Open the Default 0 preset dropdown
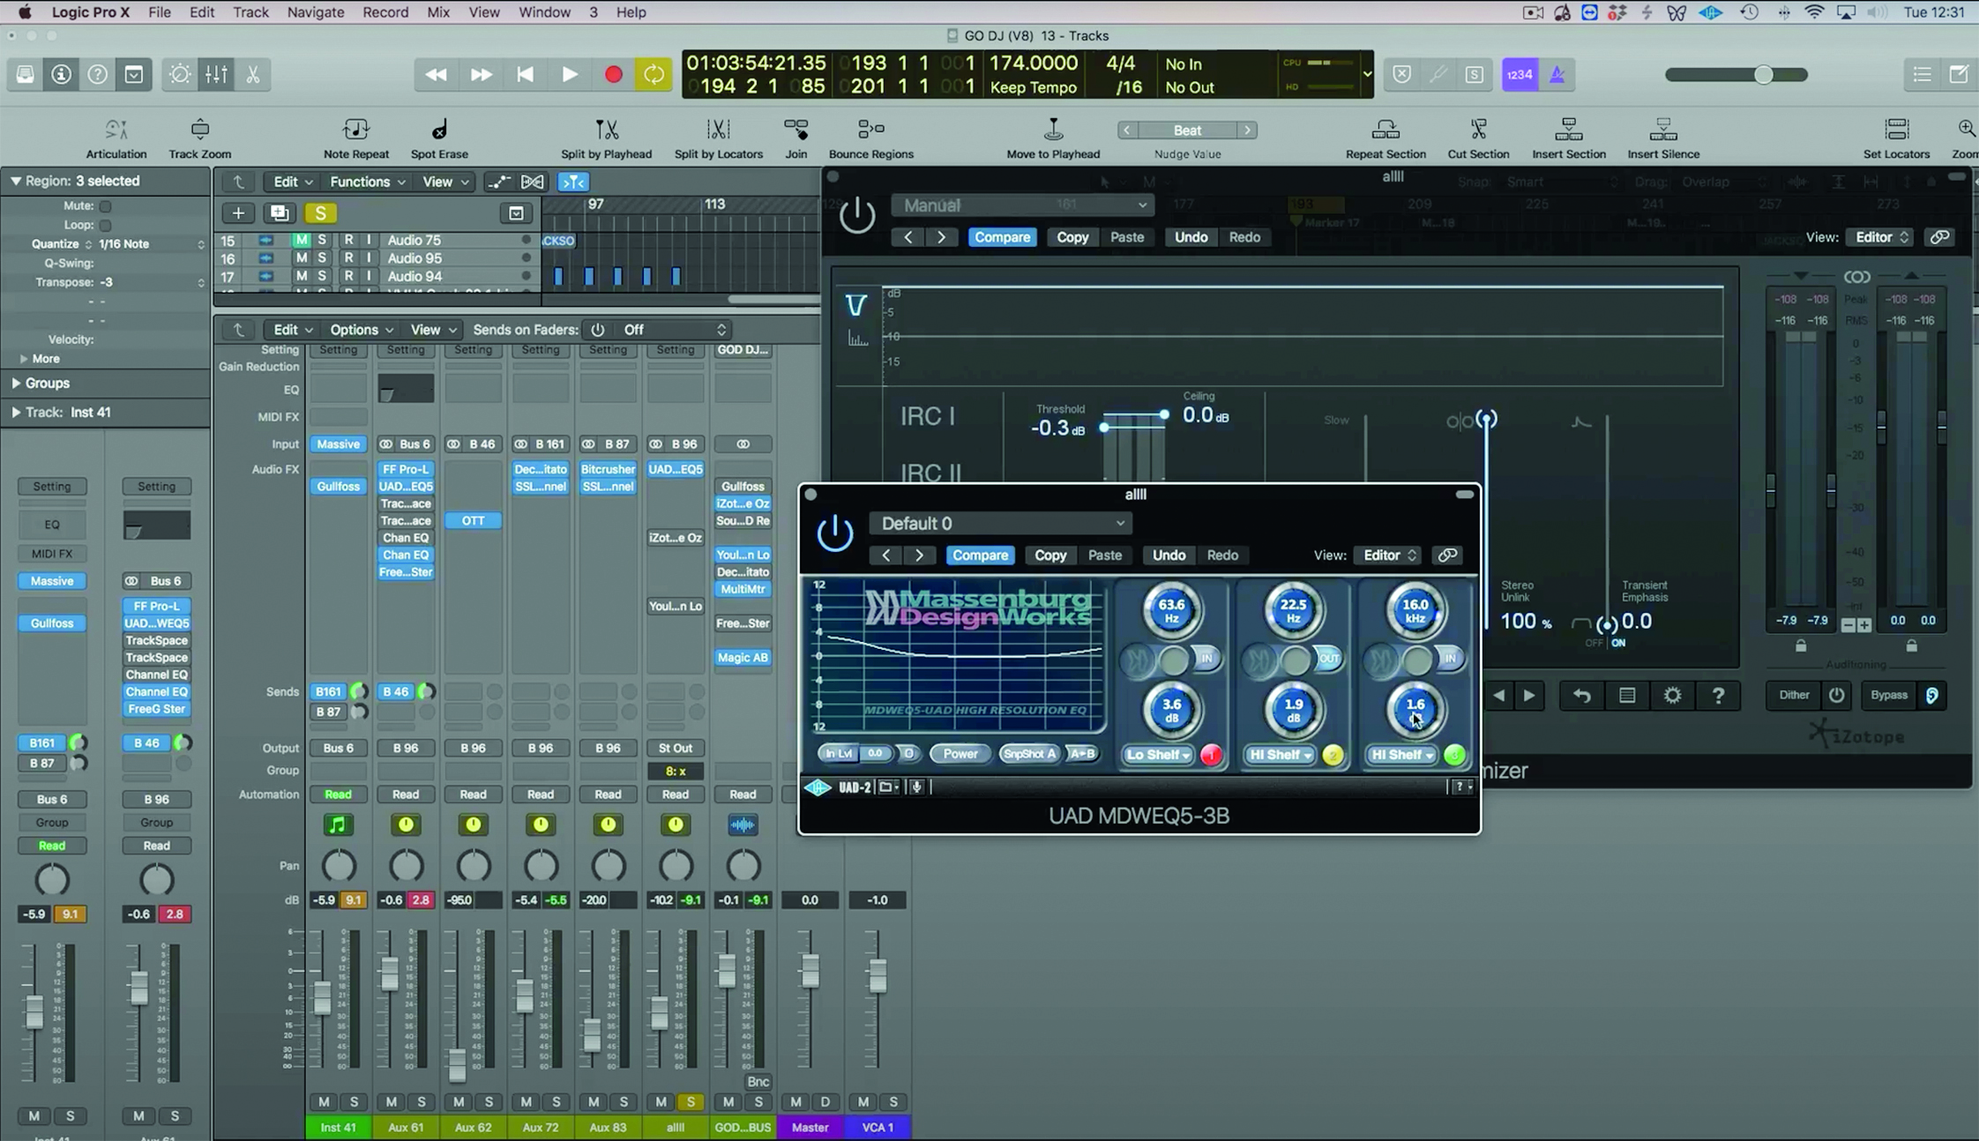 999,524
